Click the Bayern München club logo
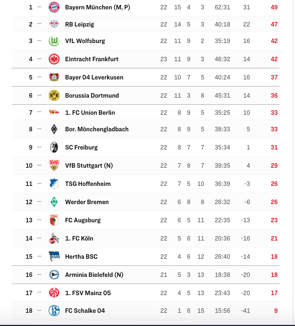This screenshot has height=326, width=295. [54, 7]
